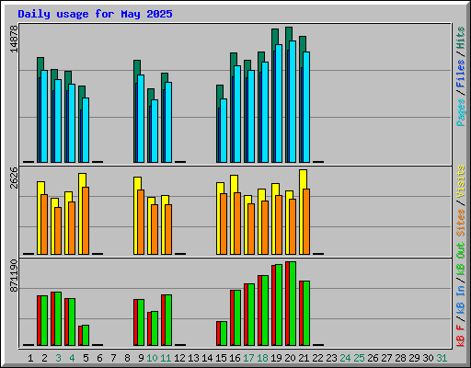The width and height of the screenshot is (471, 368).
Task: Select the day 16 orange sites bar
Action: pos(237,224)
